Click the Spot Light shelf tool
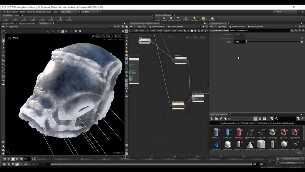 [x=171, y=19]
